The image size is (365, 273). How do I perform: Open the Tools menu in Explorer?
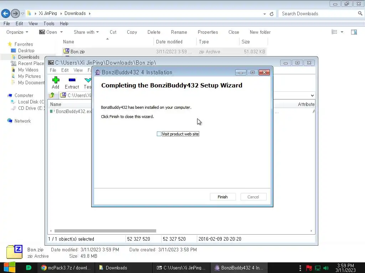point(49,24)
